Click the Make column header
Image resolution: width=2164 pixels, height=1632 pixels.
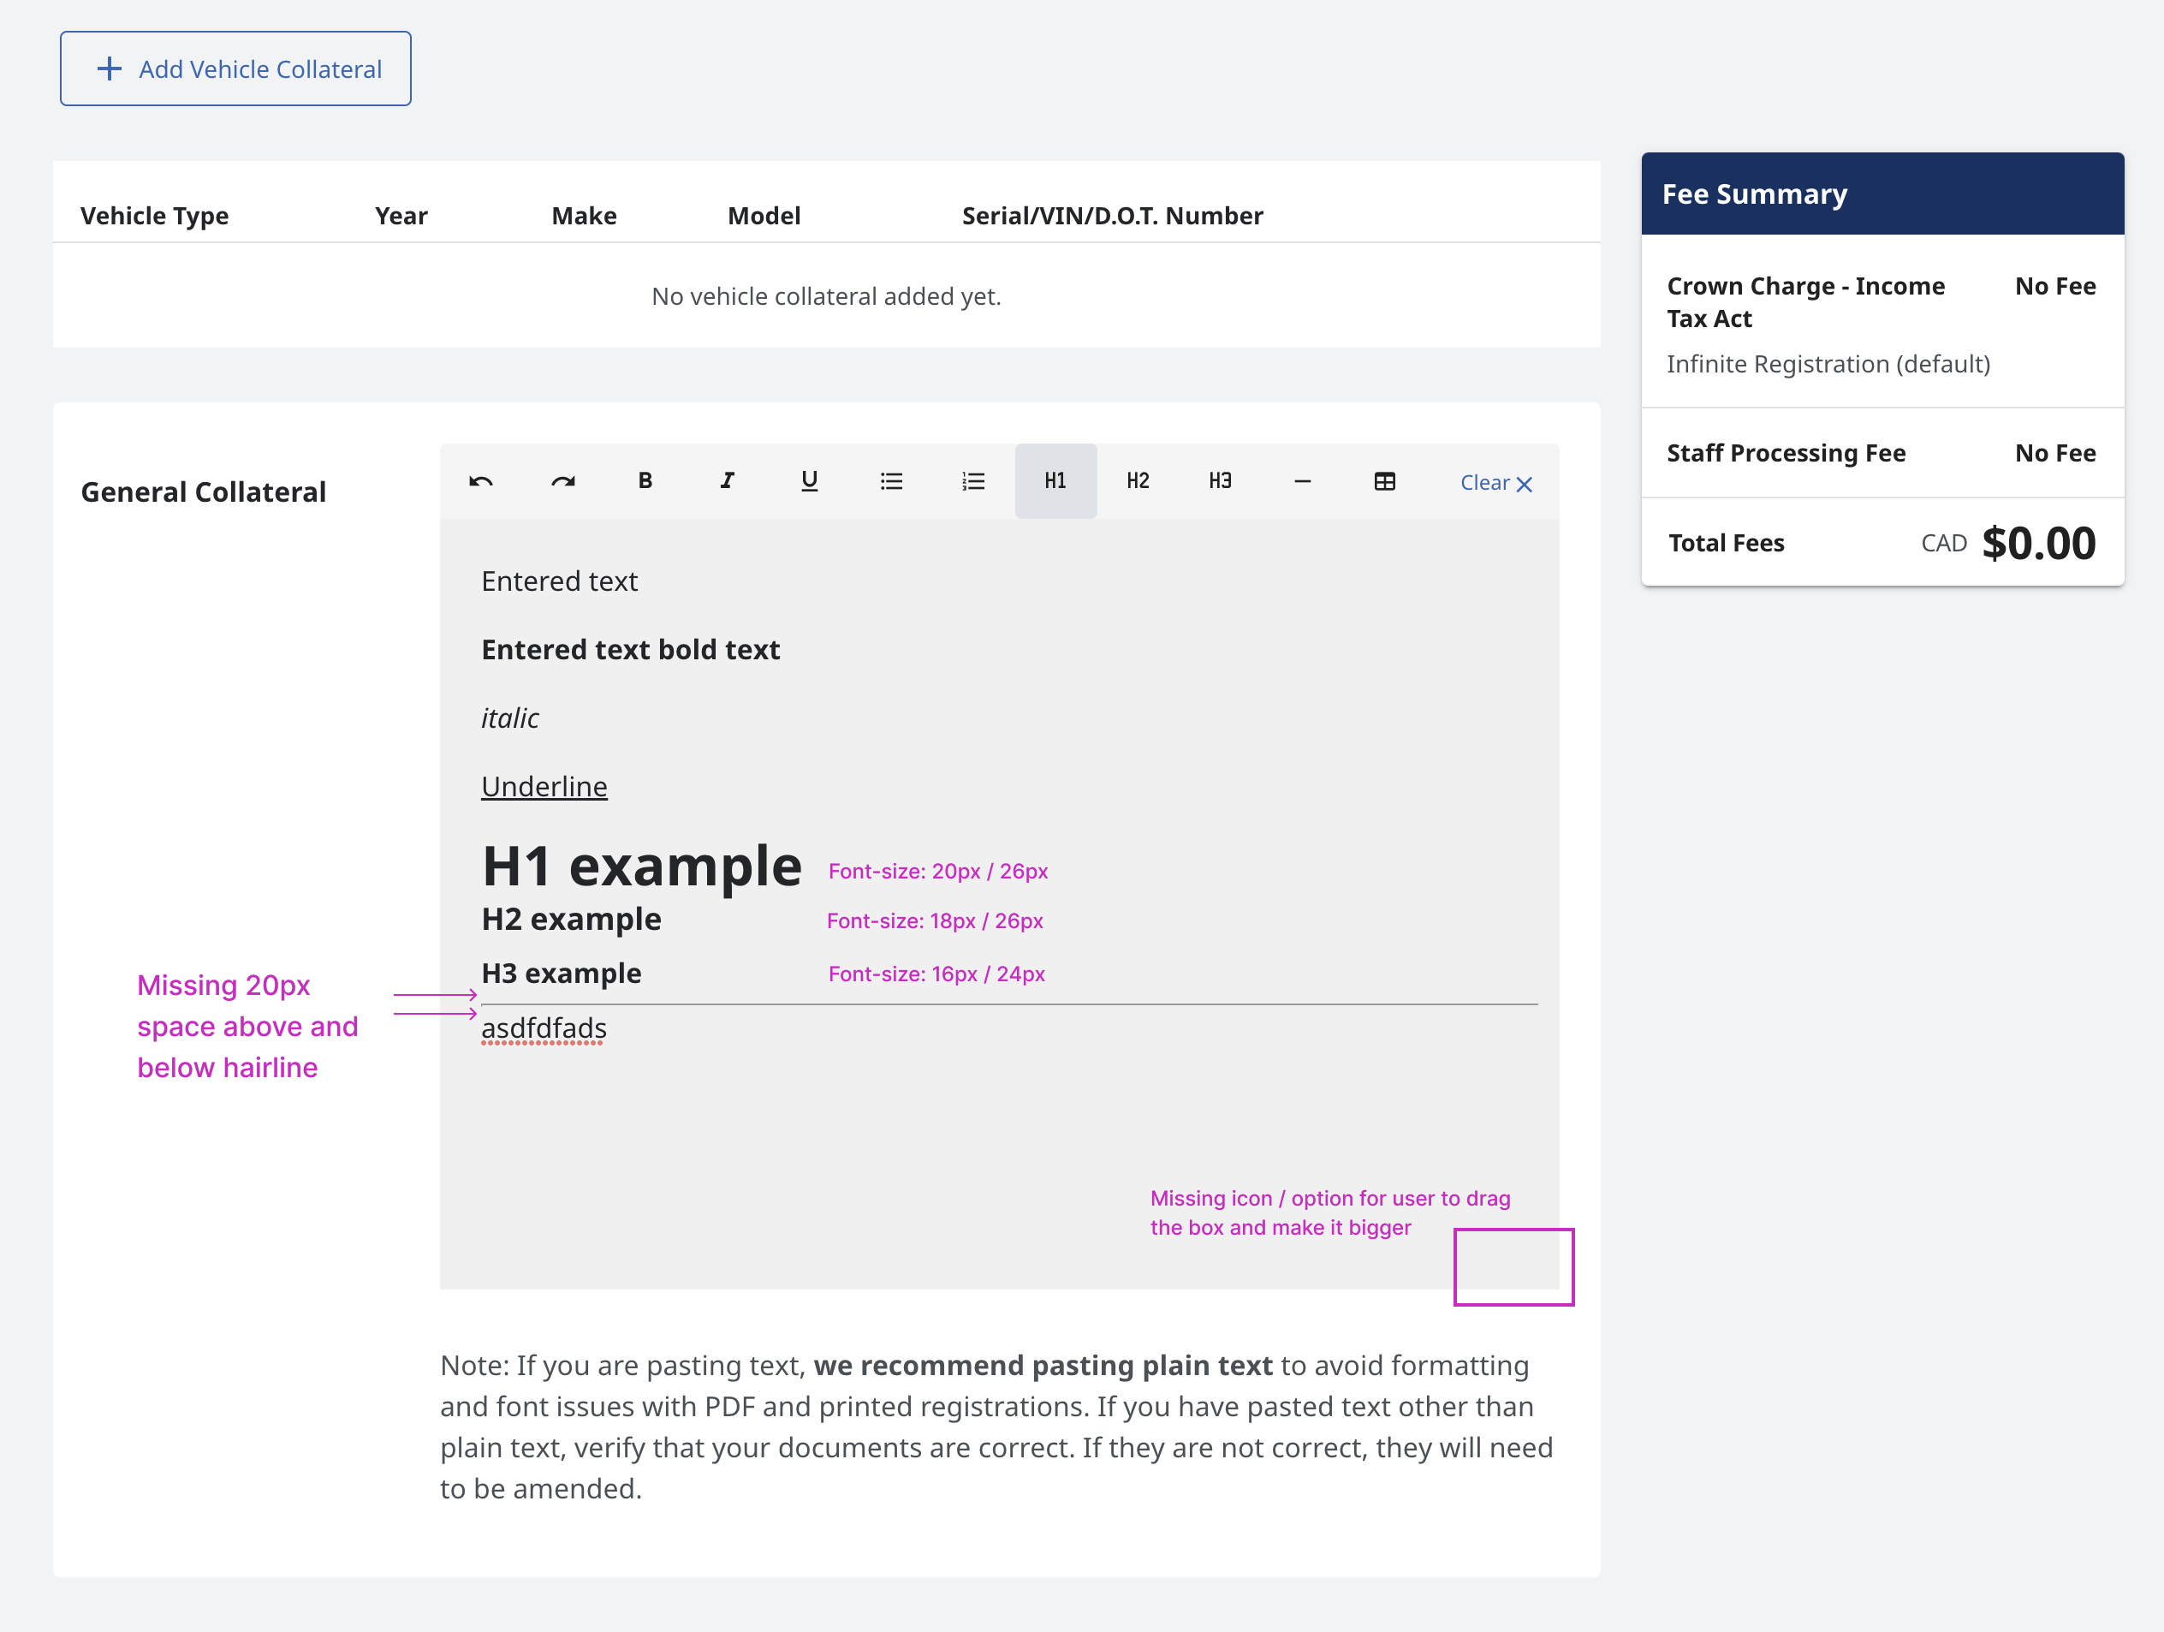584,215
